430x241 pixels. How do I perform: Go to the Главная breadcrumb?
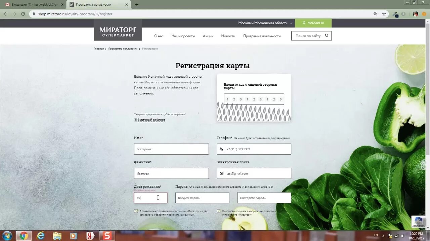99,49
